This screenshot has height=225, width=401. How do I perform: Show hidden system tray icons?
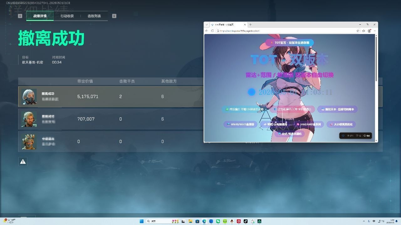[x=364, y=221]
